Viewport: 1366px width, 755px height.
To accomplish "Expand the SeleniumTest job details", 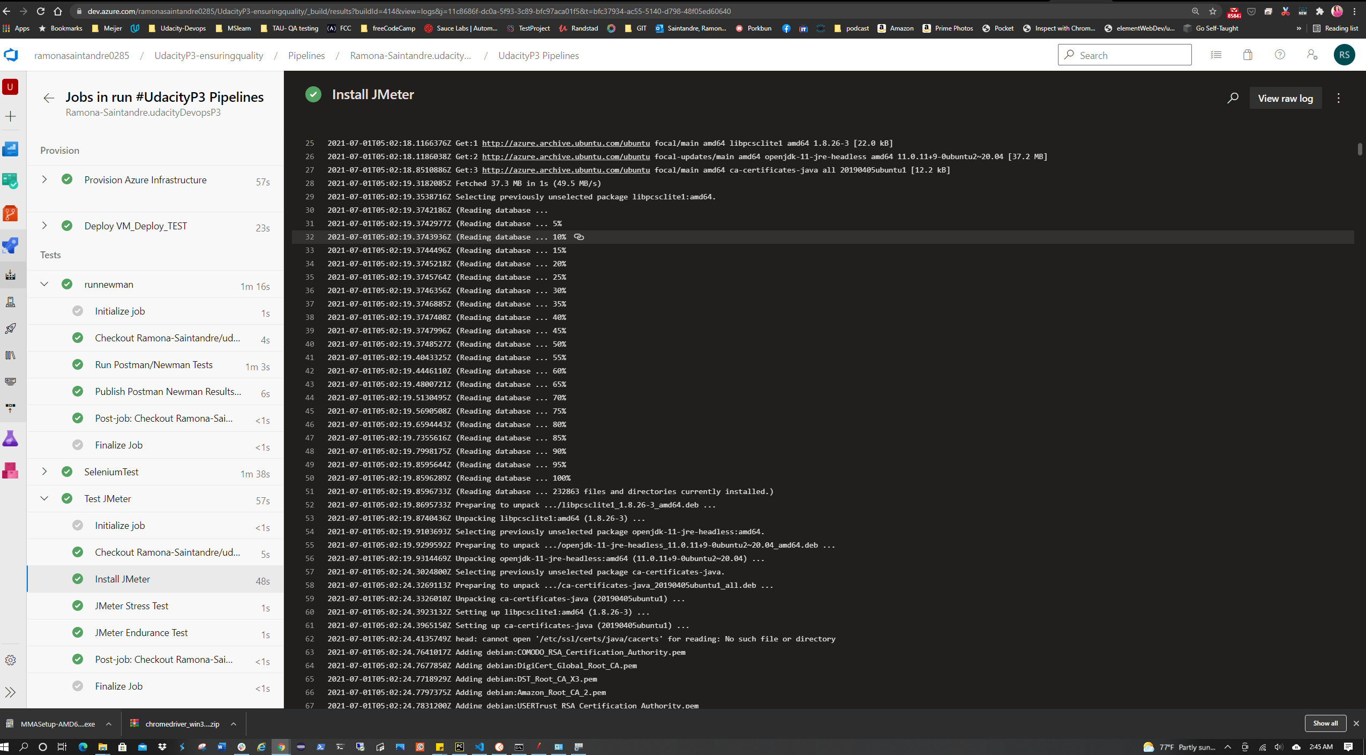I will pos(44,472).
